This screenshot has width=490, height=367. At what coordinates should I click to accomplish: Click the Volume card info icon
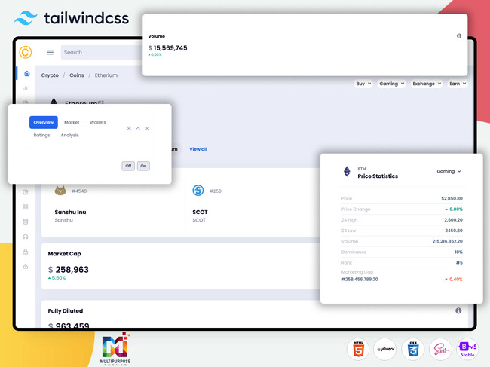[x=459, y=36]
